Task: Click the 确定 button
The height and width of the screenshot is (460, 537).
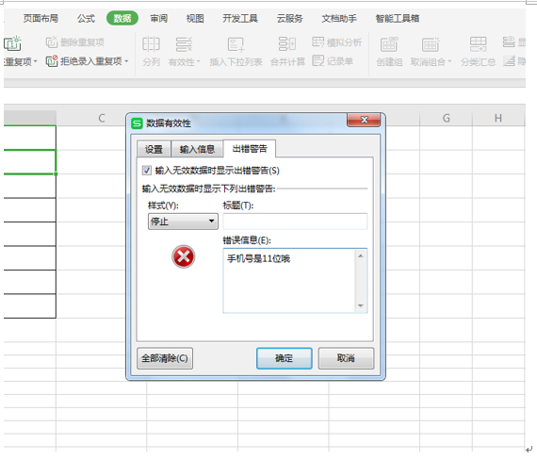Action: (x=284, y=358)
